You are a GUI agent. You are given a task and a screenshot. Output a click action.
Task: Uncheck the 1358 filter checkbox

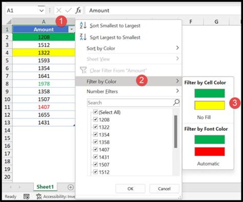[96, 142]
